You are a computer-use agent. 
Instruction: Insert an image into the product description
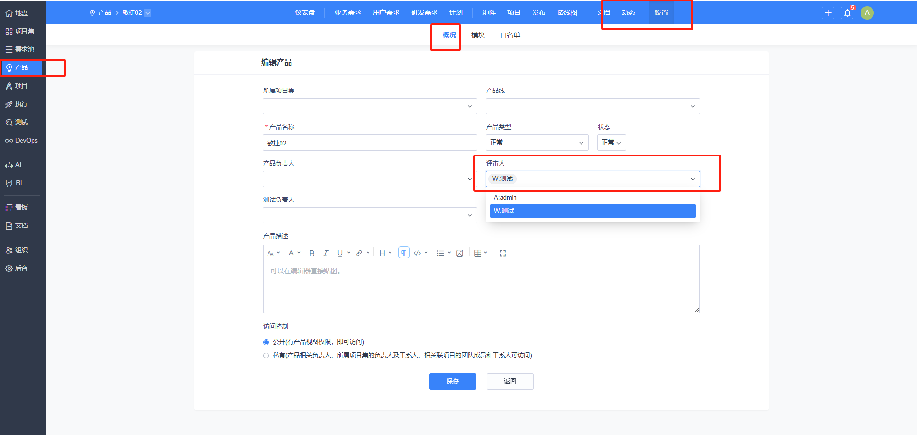459,253
